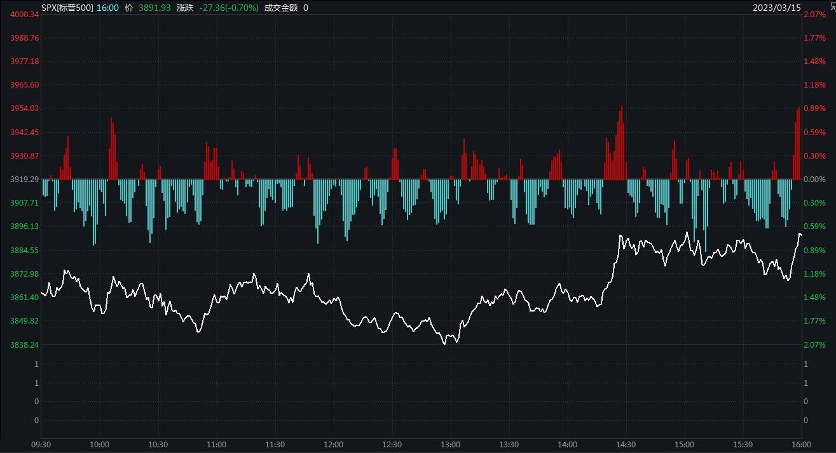Click the 16:00 time in header bar
This screenshot has width=836, height=453.
[x=108, y=8]
